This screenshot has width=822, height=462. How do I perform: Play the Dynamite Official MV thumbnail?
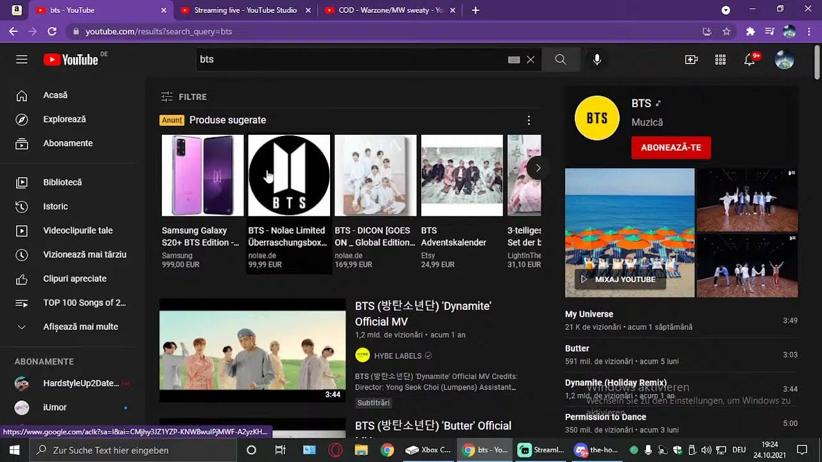[252, 350]
